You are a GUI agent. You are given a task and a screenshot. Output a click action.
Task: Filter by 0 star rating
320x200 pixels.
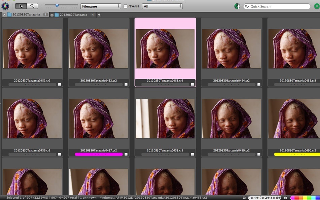[x=251, y=198]
